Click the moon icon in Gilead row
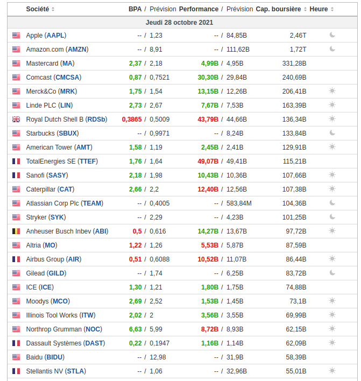This screenshot has width=361, height=381. coord(332,273)
